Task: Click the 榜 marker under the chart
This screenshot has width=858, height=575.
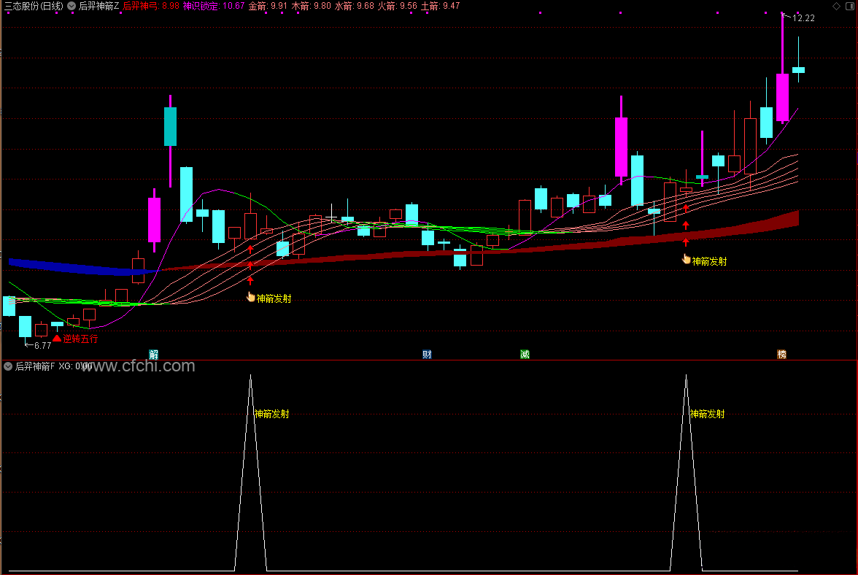Action: pos(782,354)
